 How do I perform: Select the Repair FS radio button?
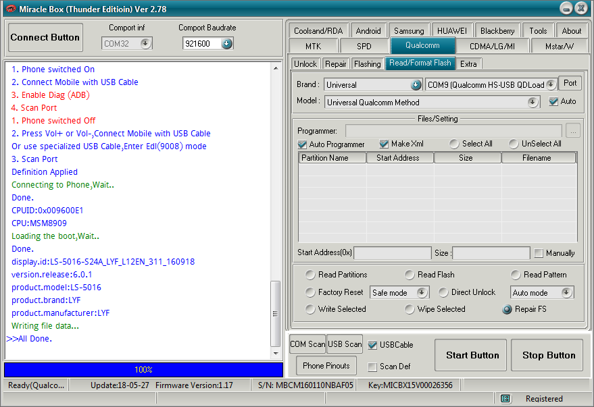(507, 309)
